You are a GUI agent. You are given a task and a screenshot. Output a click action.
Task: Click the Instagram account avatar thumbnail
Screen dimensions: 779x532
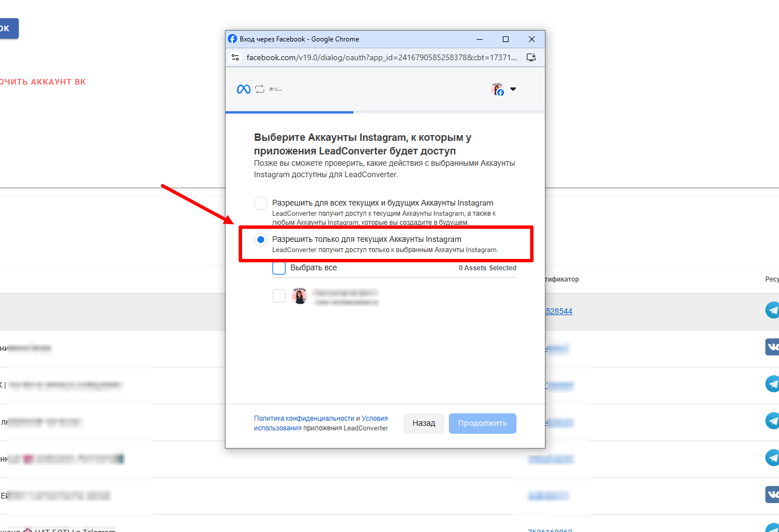tap(300, 296)
